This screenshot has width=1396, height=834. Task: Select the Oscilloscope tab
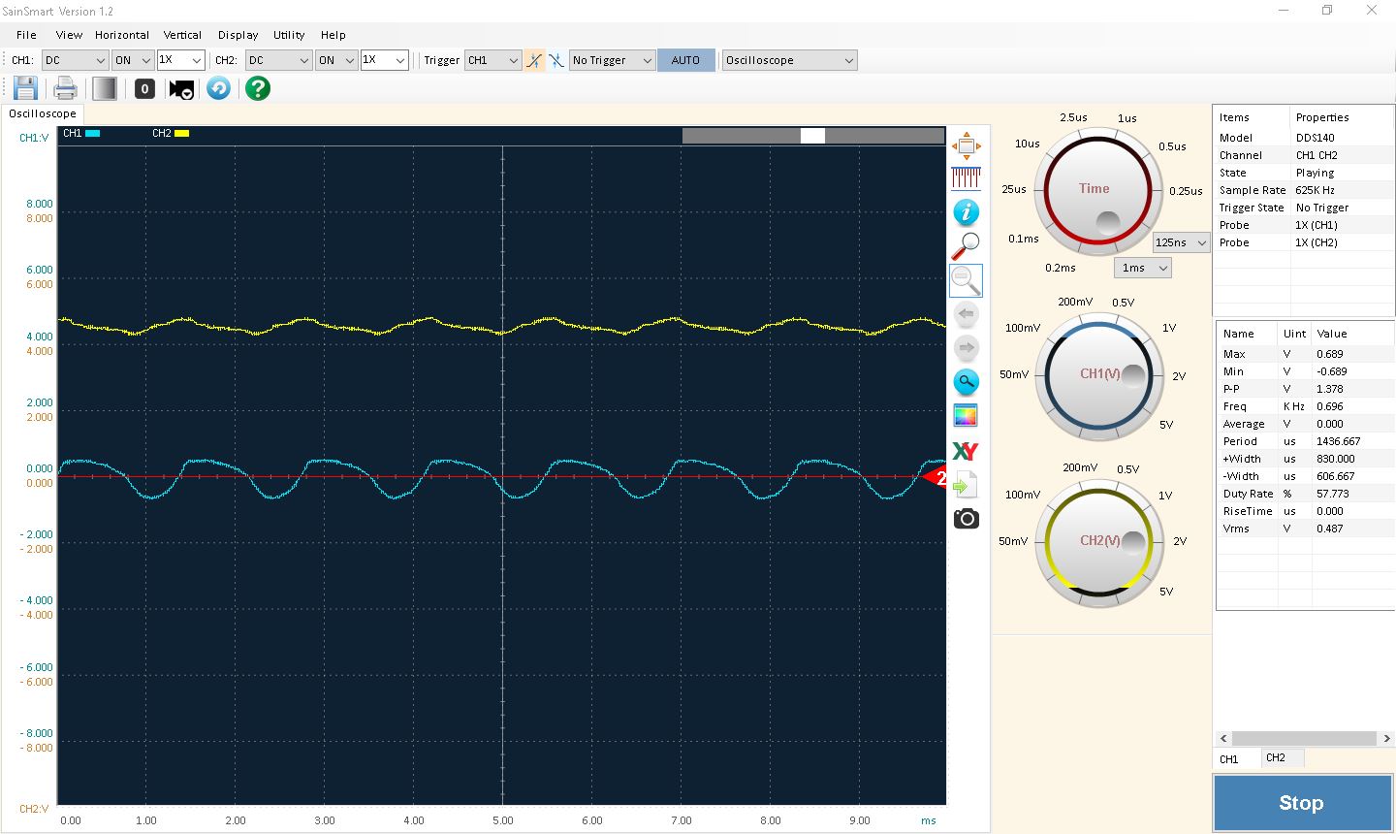point(43,113)
